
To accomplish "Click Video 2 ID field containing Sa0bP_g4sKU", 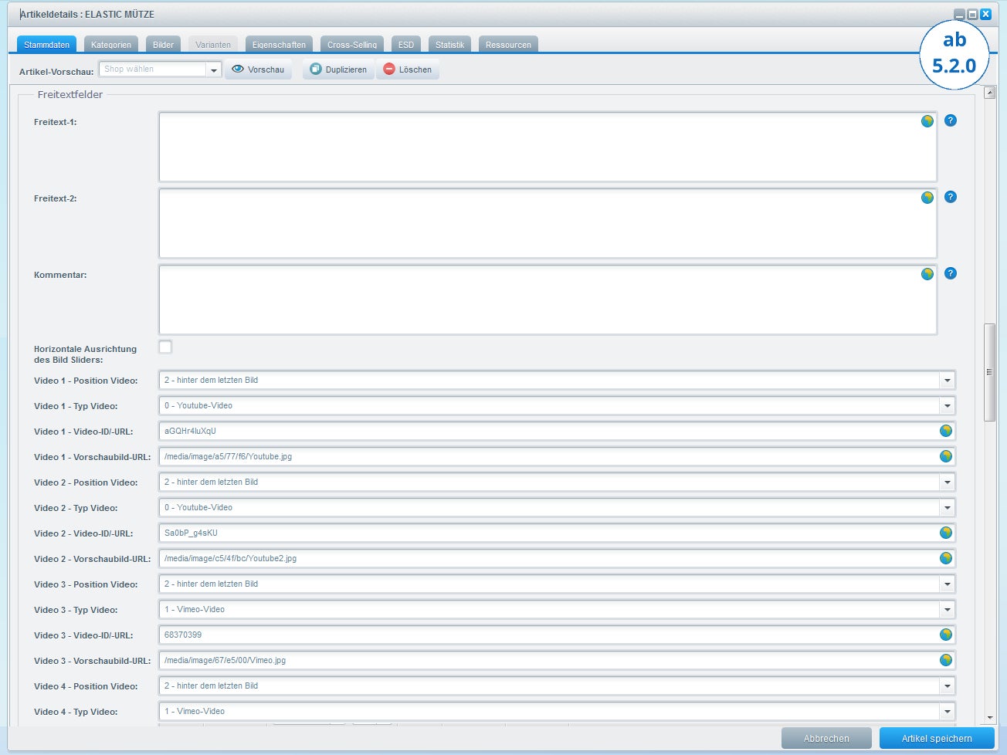I will pos(557,533).
